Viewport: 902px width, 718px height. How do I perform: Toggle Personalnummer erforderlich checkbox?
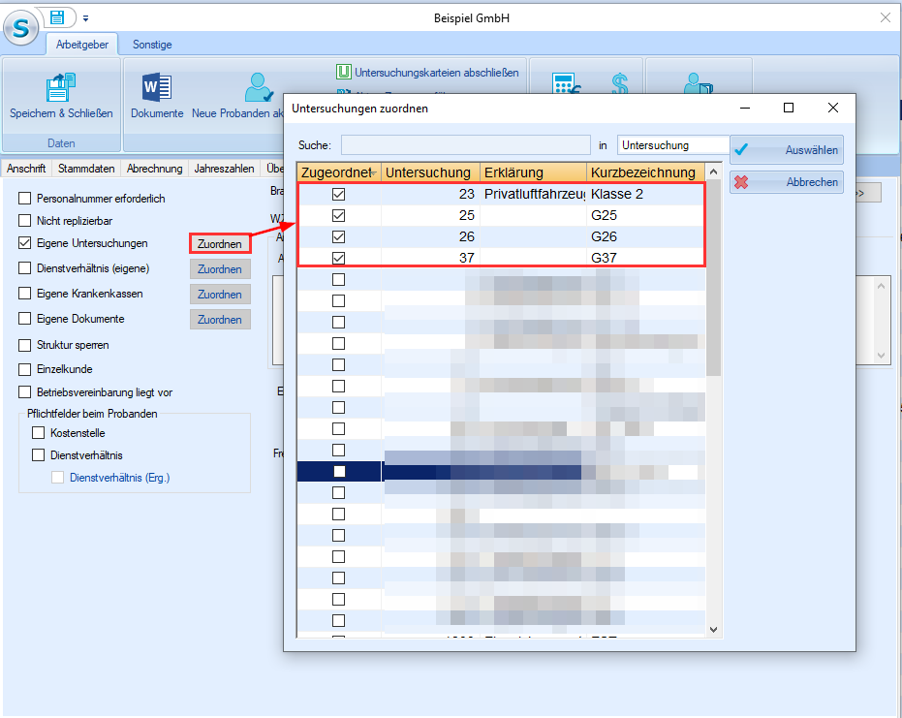click(x=25, y=199)
